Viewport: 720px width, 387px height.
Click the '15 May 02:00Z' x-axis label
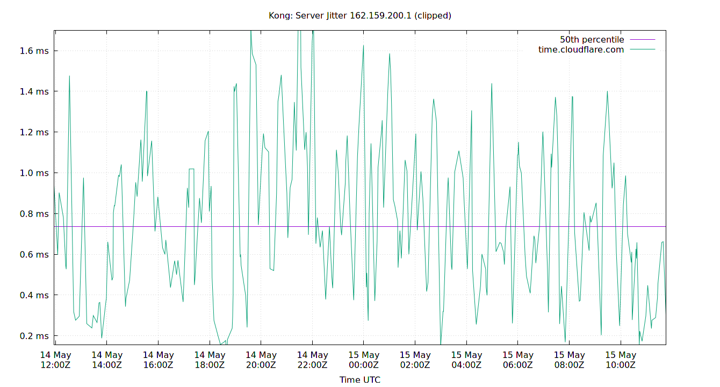pos(415,360)
